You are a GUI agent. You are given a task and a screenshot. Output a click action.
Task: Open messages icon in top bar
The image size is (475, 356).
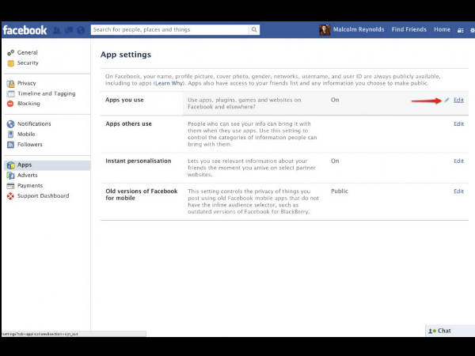[69, 30]
